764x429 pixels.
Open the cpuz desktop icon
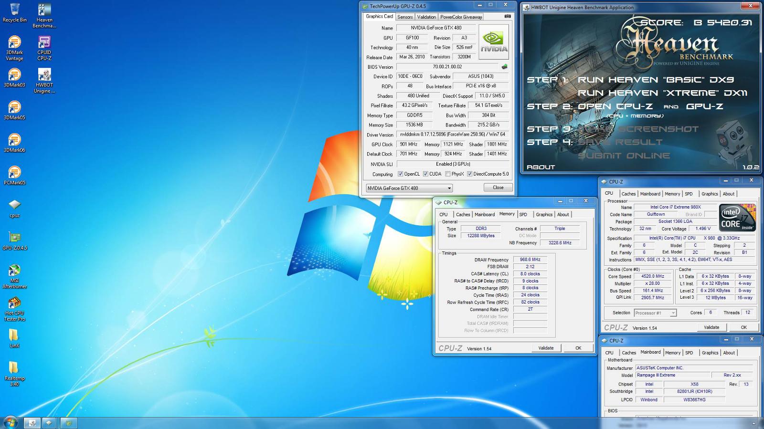tap(14, 208)
